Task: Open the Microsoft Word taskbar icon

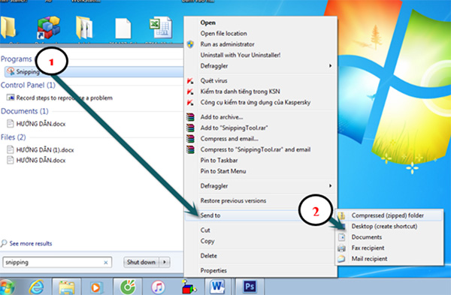Action: [217, 287]
